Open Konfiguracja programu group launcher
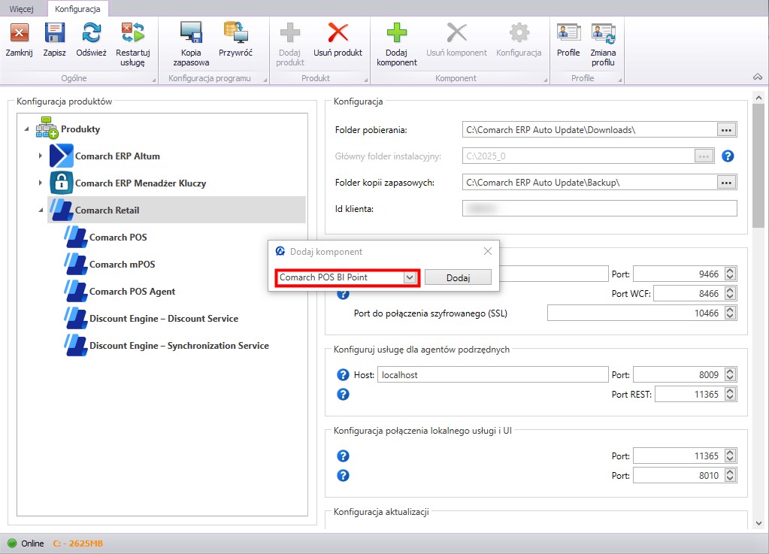 click(x=265, y=80)
